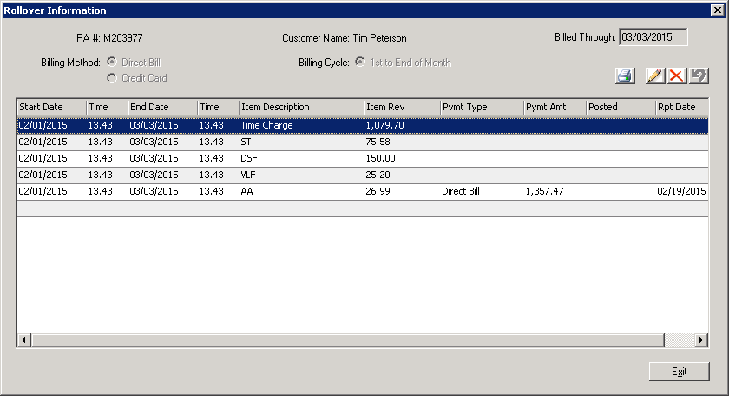This screenshot has width=729, height=396.
Task: Click the horizontal scrollbar left arrow
Action: (x=24, y=340)
